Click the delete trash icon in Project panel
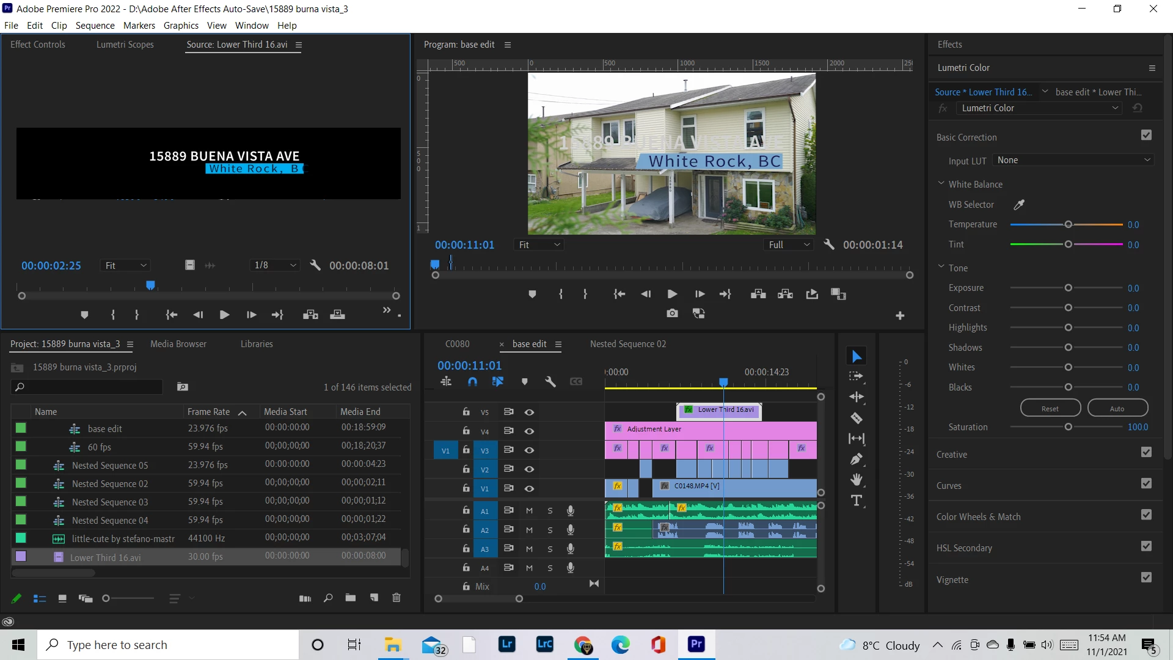This screenshot has height=660, width=1173. (x=396, y=598)
